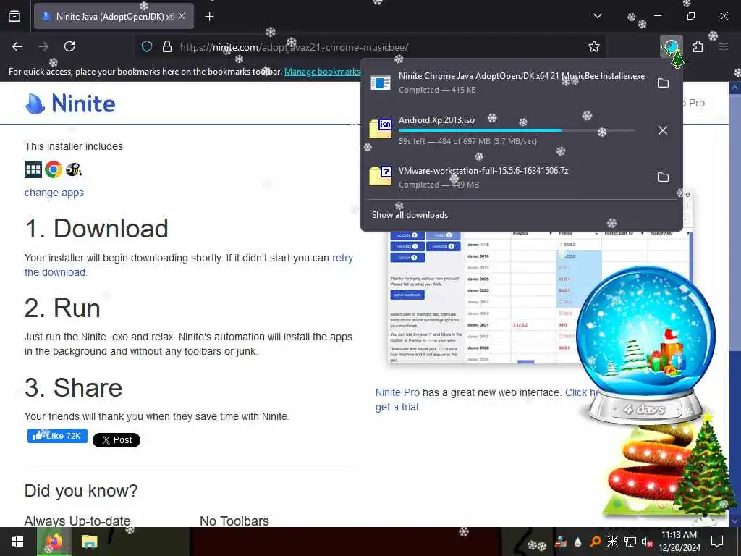Click the get a trial link
This screenshot has width=741, height=556.
pos(397,407)
